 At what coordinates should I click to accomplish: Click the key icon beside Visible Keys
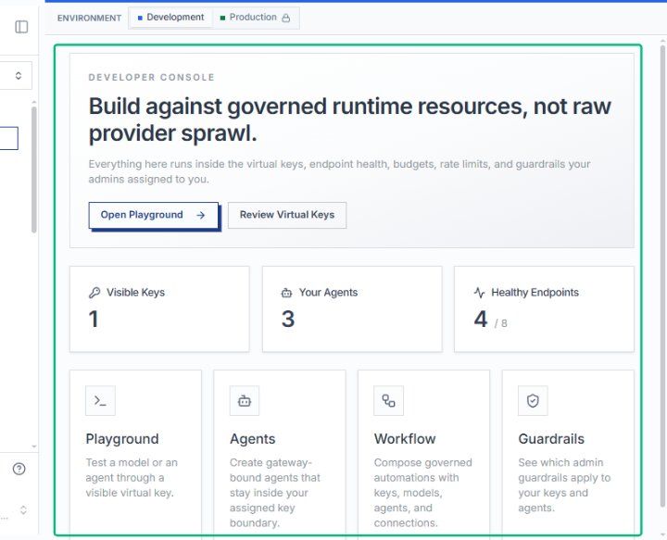click(x=94, y=293)
